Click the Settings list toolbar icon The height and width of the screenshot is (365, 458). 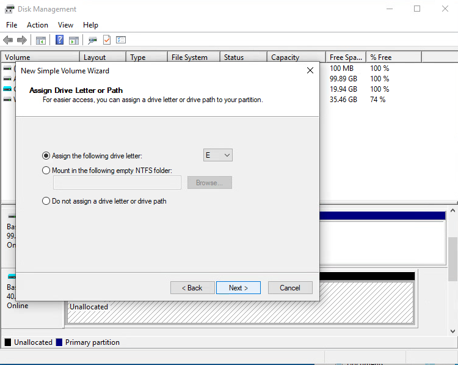(121, 40)
